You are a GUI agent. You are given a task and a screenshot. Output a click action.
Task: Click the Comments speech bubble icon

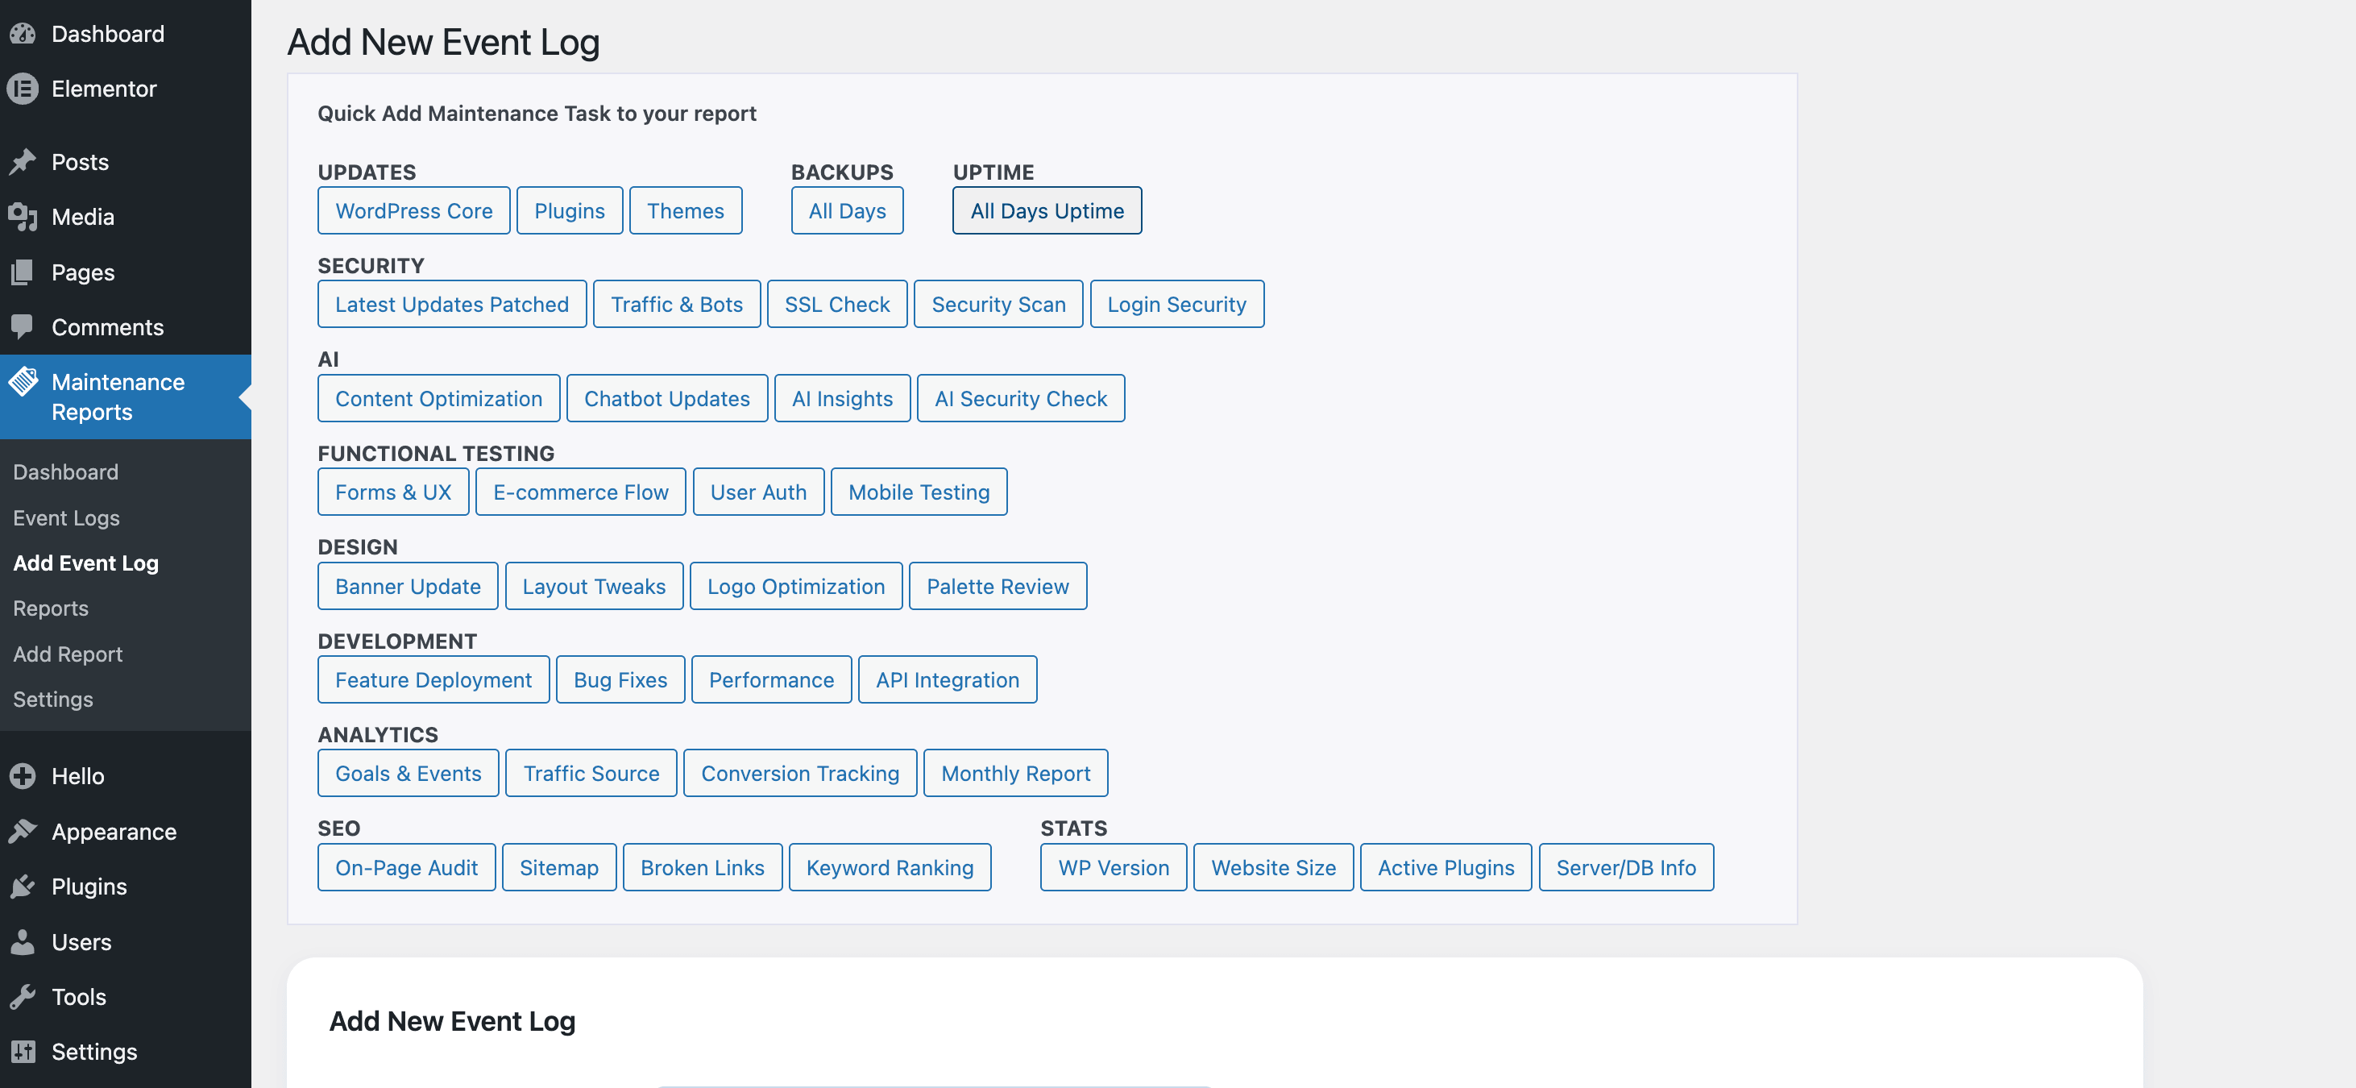point(23,326)
